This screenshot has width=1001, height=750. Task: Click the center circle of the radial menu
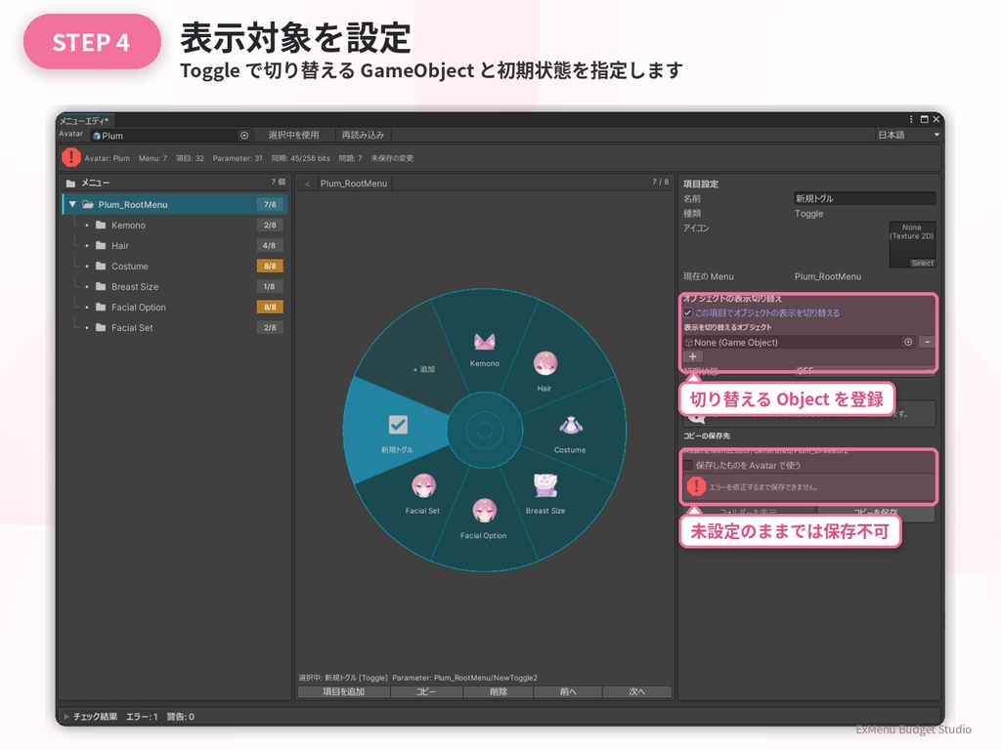coord(485,431)
